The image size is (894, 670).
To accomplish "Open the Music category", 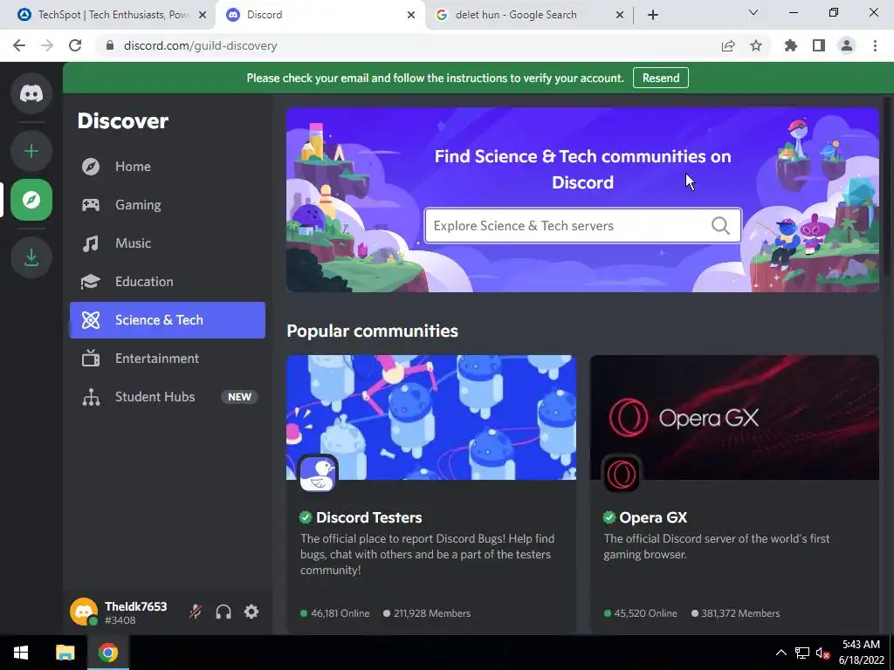I will [x=168, y=243].
